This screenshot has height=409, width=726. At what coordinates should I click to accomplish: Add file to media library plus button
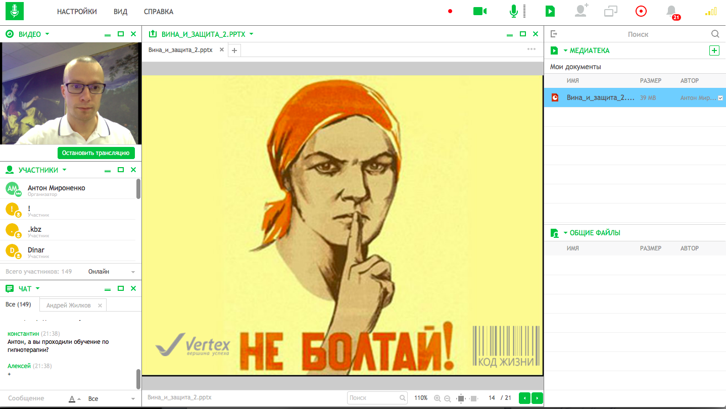[714, 50]
